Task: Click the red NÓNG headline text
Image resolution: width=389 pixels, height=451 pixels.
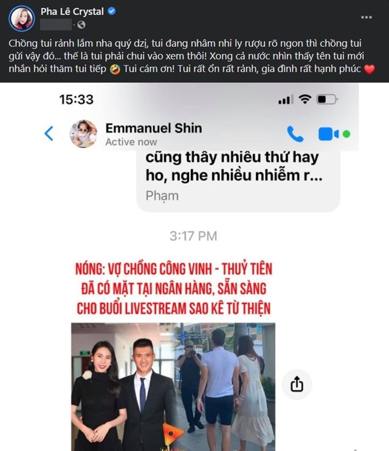Action: point(174,288)
